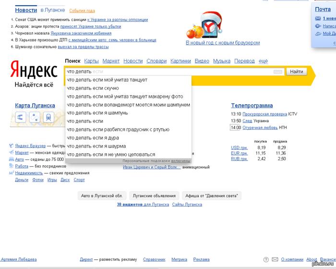The width and height of the screenshot is (336, 269).
Task: Open Иван Царевич и Серый Волк link
Action: 152,167
